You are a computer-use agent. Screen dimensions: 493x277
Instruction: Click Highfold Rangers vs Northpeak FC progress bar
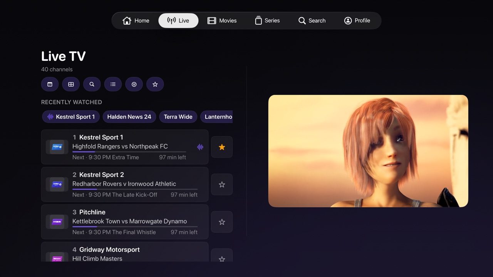(x=129, y=152)
